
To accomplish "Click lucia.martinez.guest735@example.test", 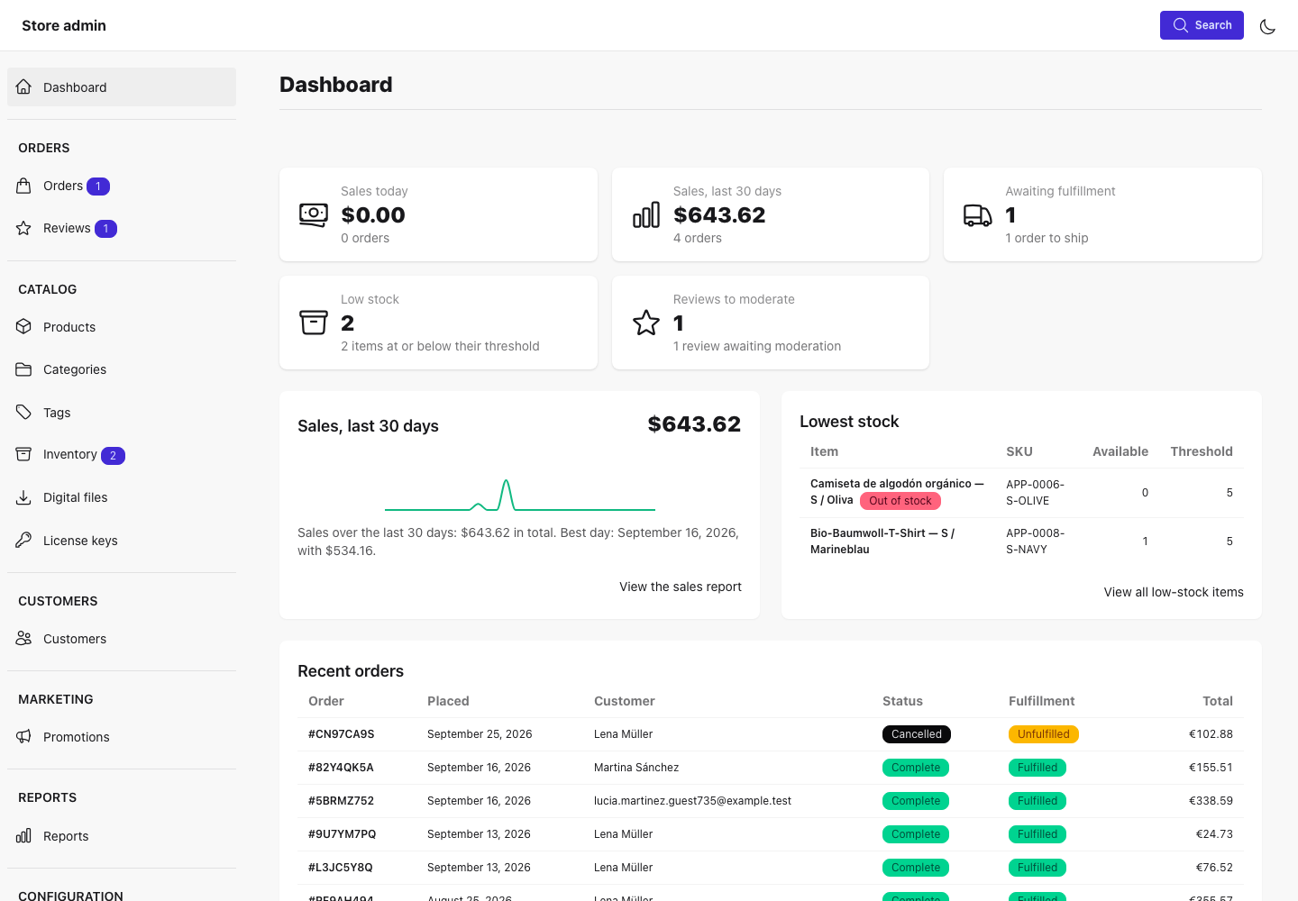I will pos(692,801).
